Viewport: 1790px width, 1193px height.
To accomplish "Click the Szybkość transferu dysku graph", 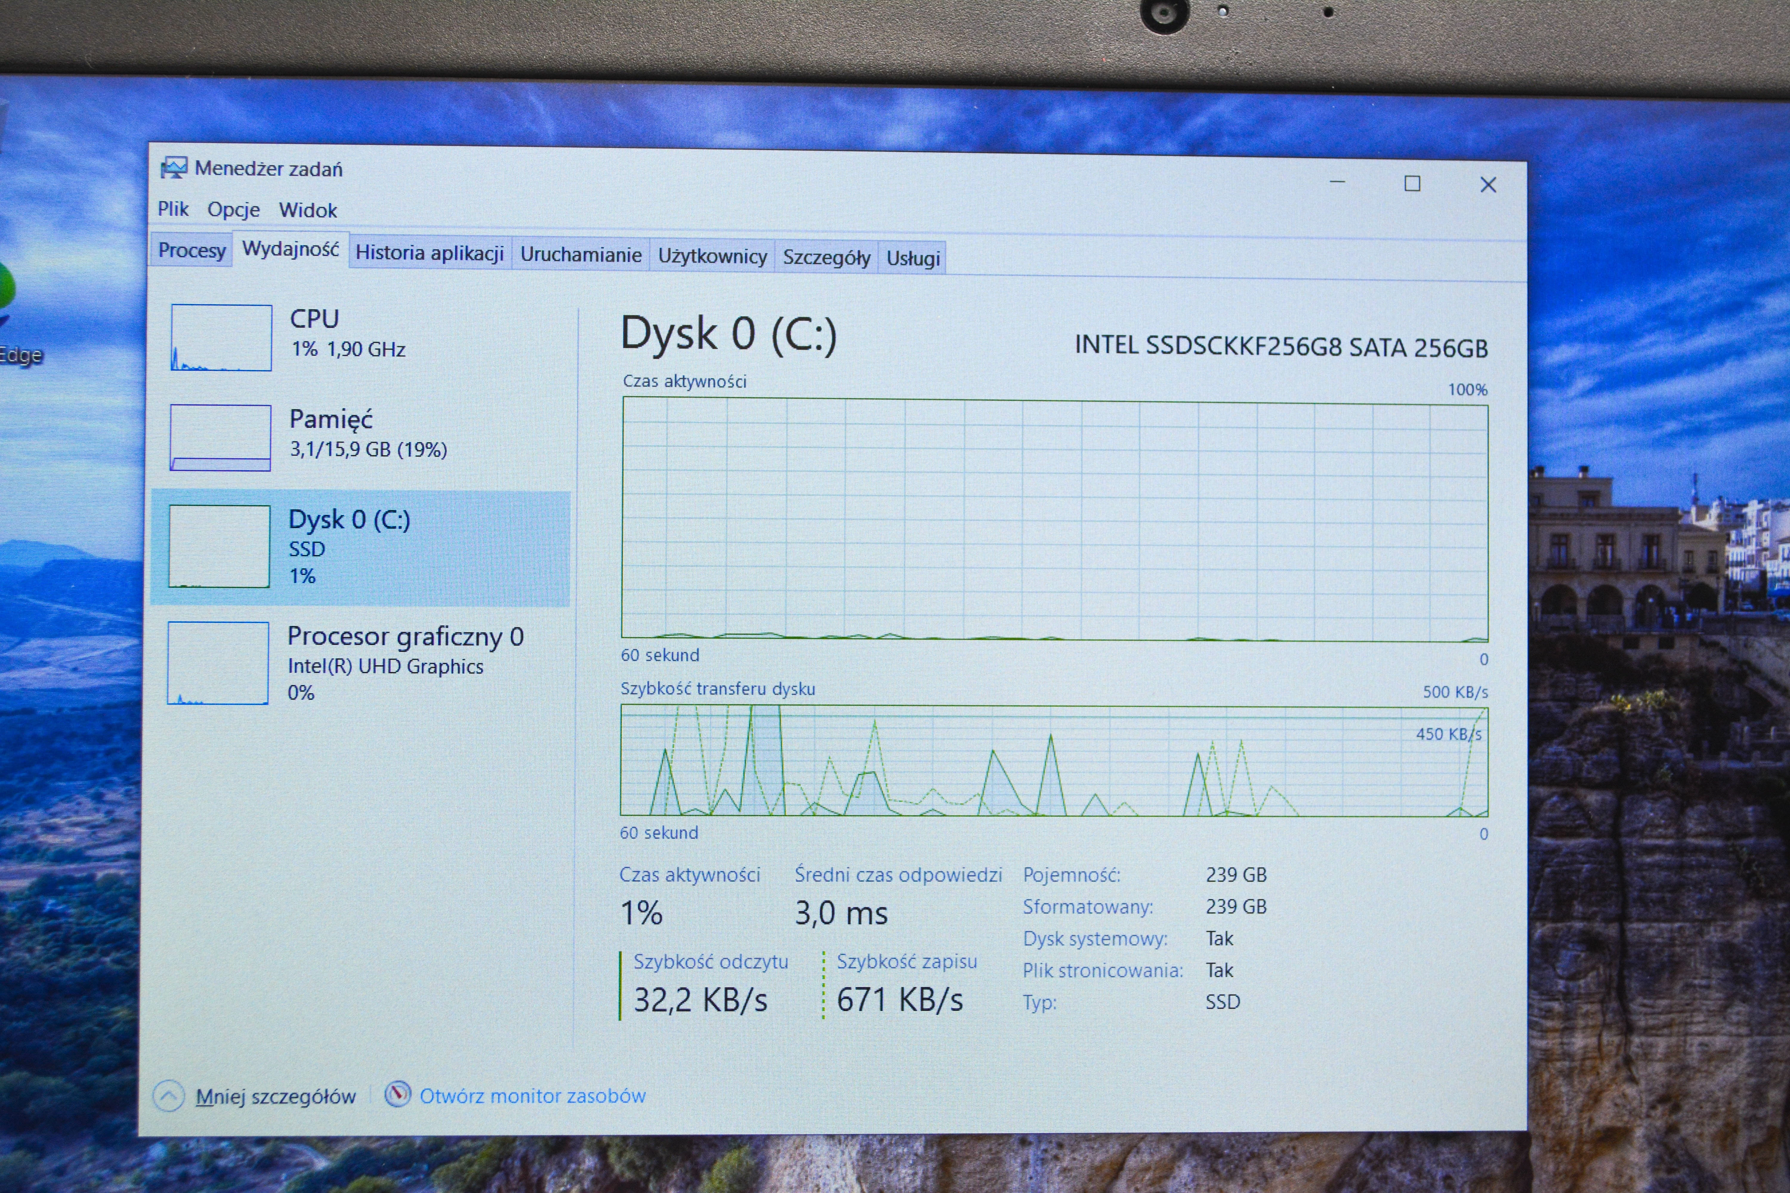I will pos(1054,761).
